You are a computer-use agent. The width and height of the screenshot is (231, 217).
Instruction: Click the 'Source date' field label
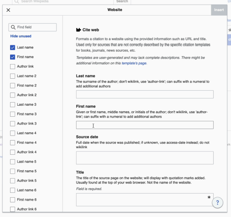coord(87,137)
